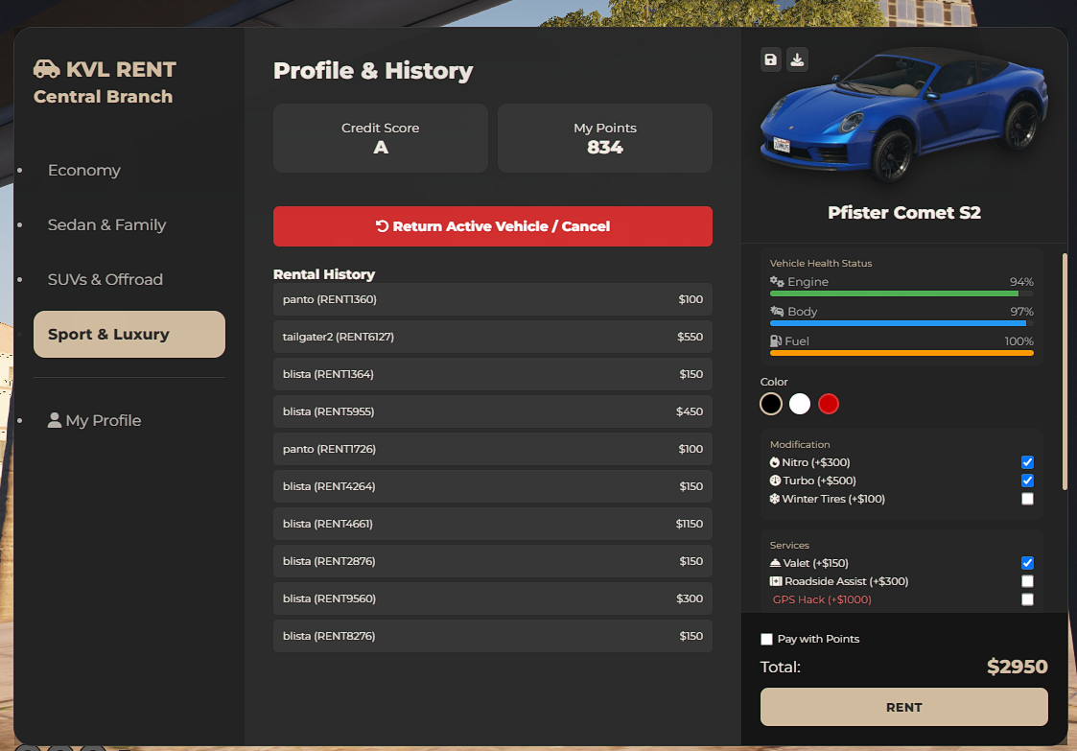The width and height of the screenshot is (1077, 751).
Task: Select history row blista (RENT1364)
Action: pyautogui.click(x=493, y=374)
